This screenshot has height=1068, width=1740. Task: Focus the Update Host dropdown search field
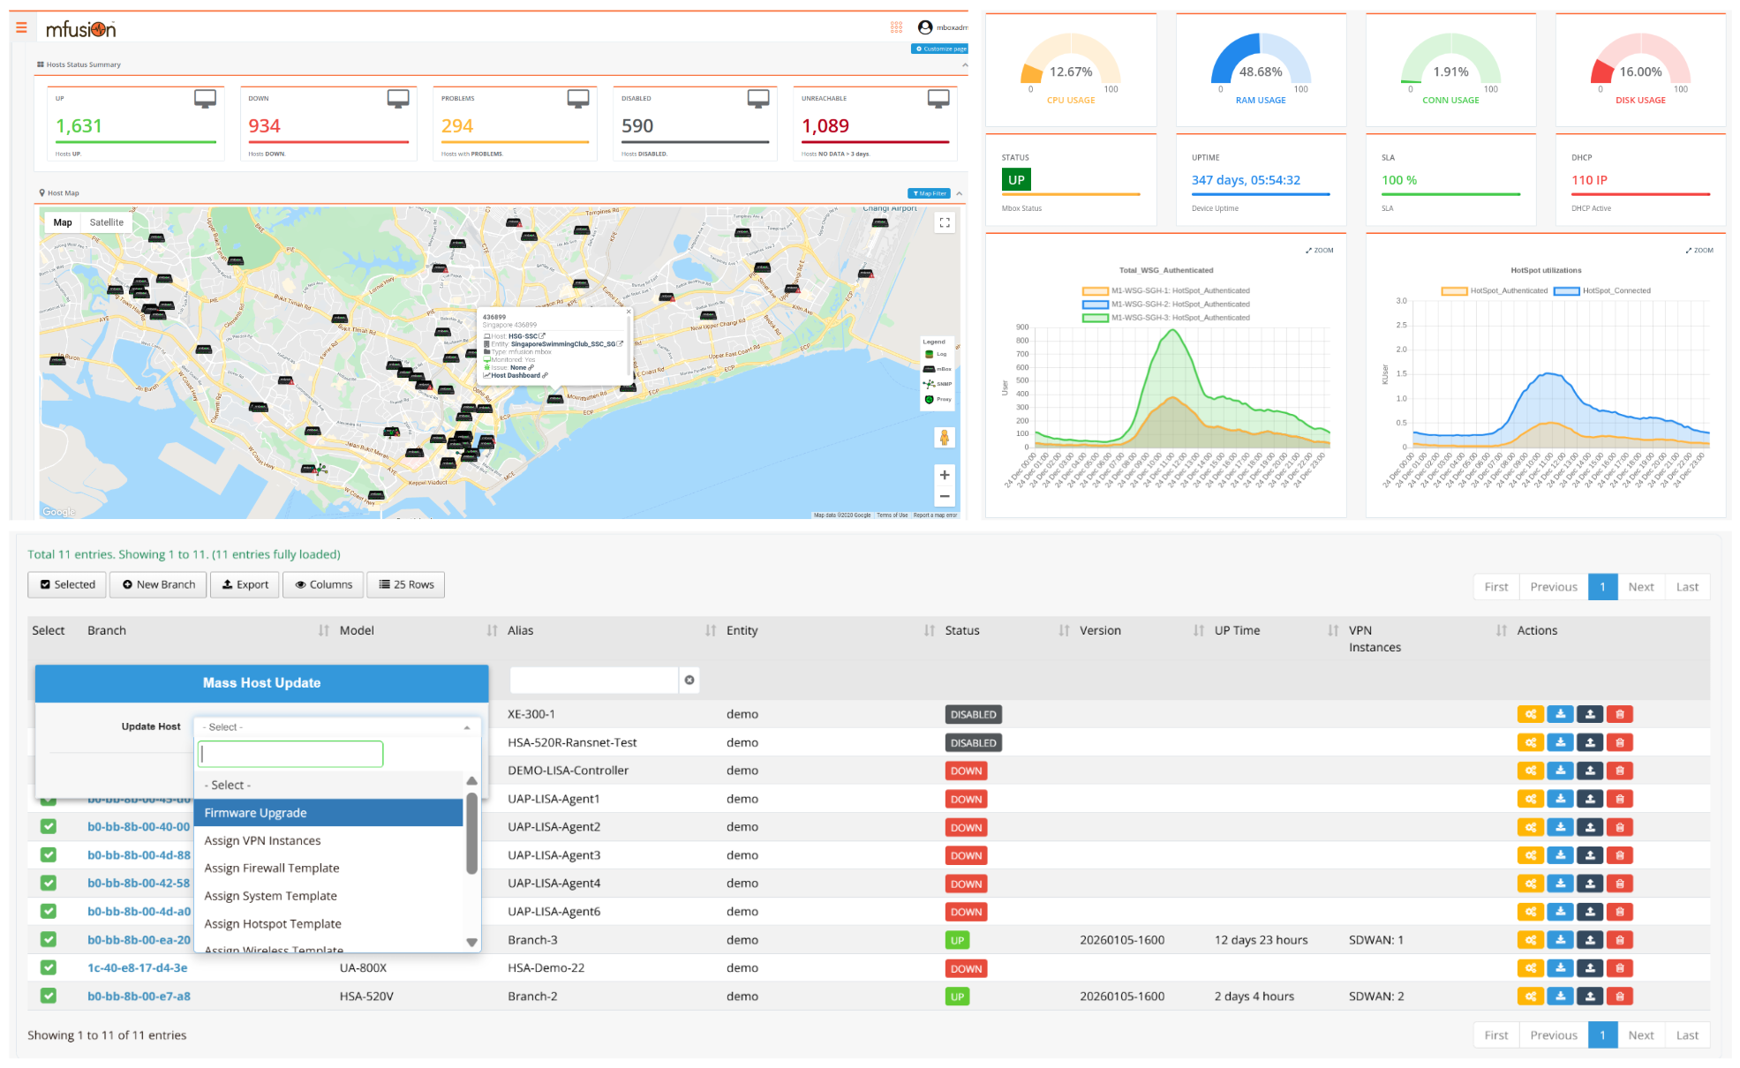tap(290, 754)
